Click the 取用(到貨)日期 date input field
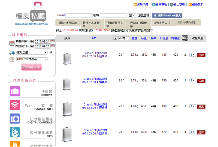Image resolution: width=218 pixels, height=147 pixels. (43, 41)
